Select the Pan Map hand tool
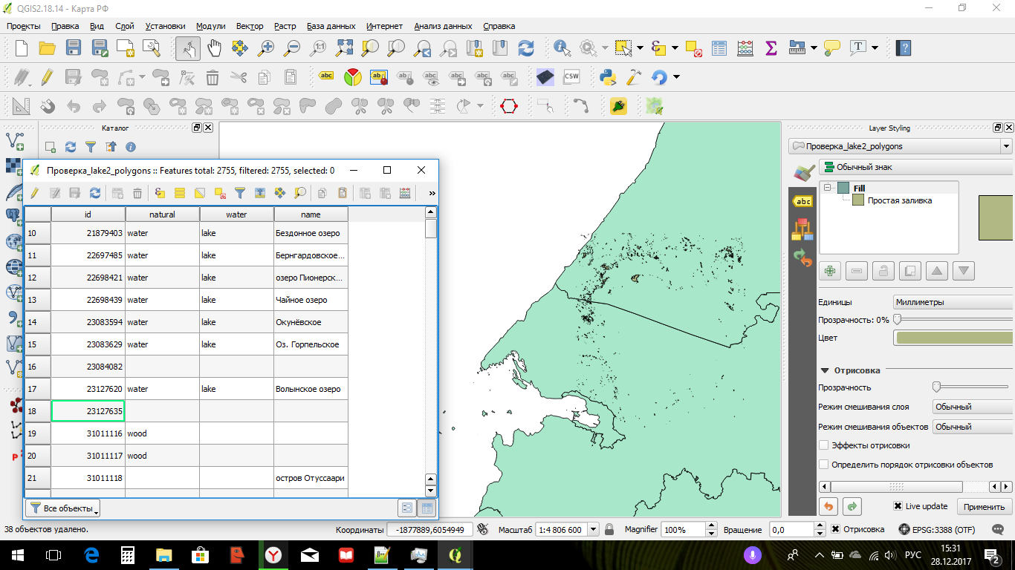This screenshot has height=570, width=1015. point(215,48)
